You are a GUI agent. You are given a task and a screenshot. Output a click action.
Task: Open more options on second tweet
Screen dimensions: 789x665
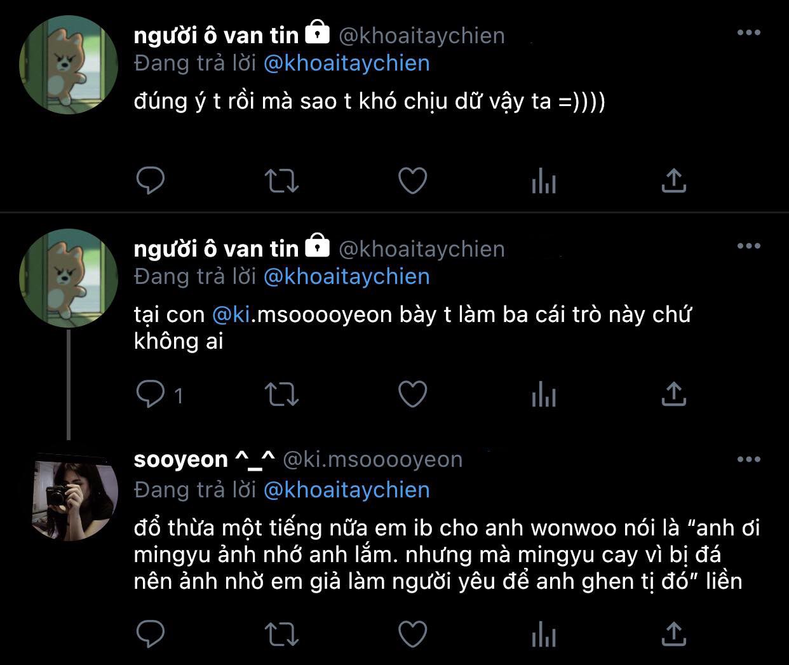748,246
